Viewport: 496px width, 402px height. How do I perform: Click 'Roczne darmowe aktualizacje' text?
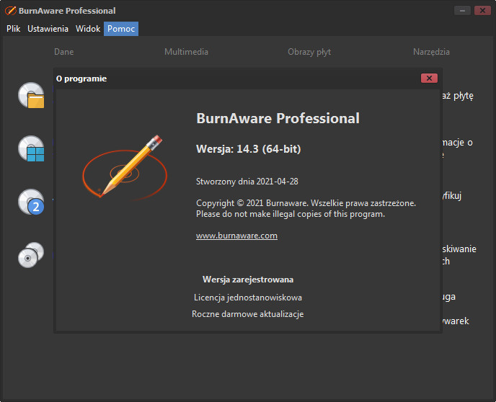coord(248,314)
